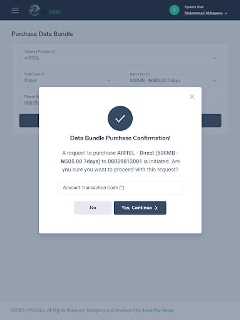This screenshot has width=240, height=320.
Task: Dismiss the confirmation dialog with the X
Action: 192,96
